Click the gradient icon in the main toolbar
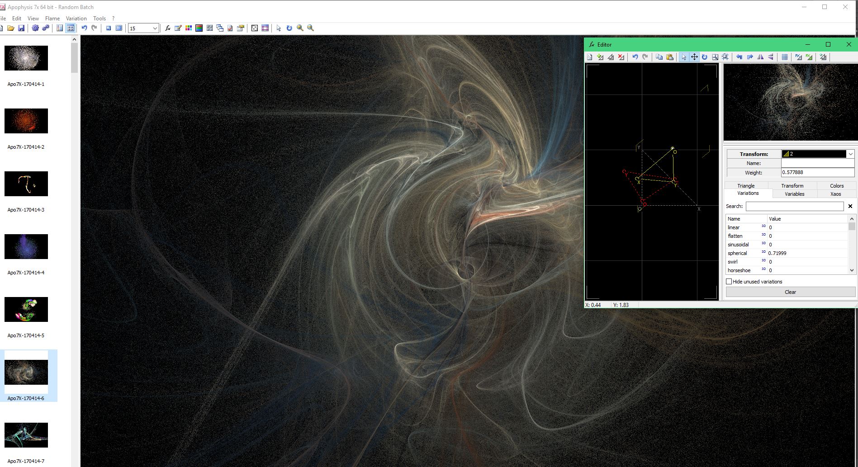The image size is (858, 467). click(x=199, y=28)
